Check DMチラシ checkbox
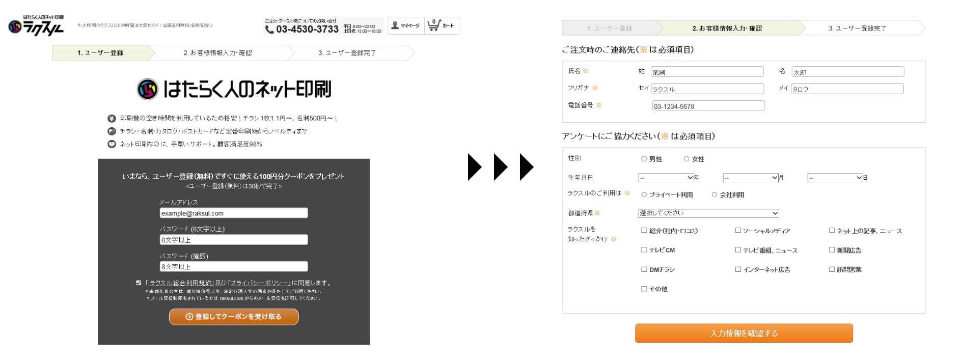The height and width of the screenshot is (361, 960). tap(644, 269)
